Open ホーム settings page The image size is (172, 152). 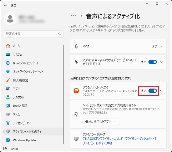33,46
